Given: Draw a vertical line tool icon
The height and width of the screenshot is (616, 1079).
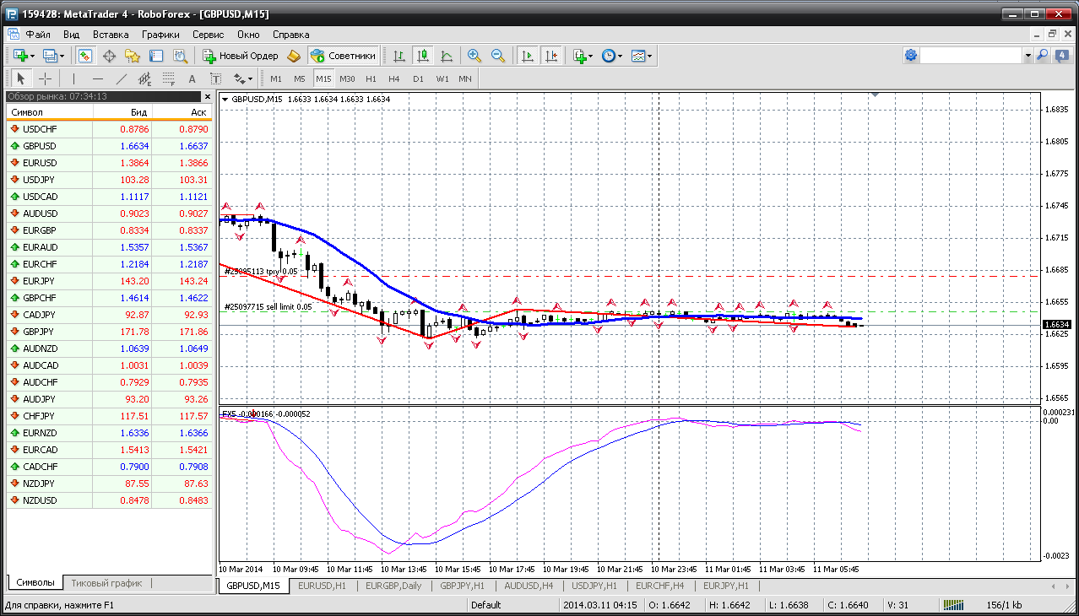Looking at the screenshot, I should [x=74, y=78].
